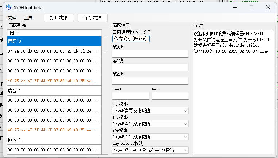Image resolution: width=278 pixels, height=158 pixels.
Task: Focus the KeyA input field
Action: click(x=131, y=96)
